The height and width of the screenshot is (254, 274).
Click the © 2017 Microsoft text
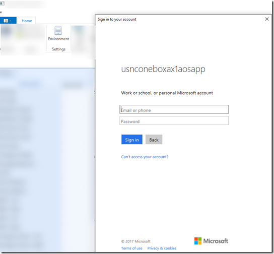(x=136, y=241)
